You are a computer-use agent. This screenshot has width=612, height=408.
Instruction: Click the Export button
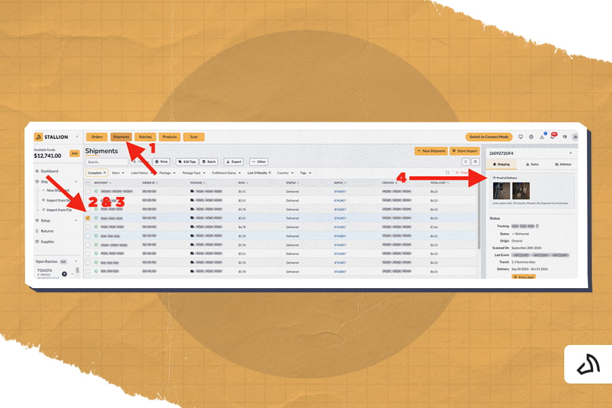234,161
